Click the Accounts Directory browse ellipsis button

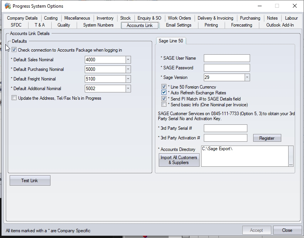(x=291, y=164)
